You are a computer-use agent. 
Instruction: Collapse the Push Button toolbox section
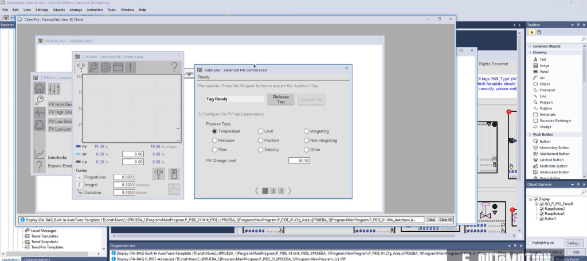pos(530,134)
